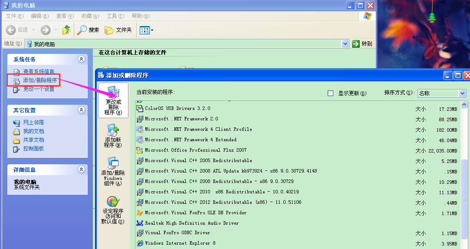Click 更改一个设置 link

pyautogui.click(x=39, y=89)
